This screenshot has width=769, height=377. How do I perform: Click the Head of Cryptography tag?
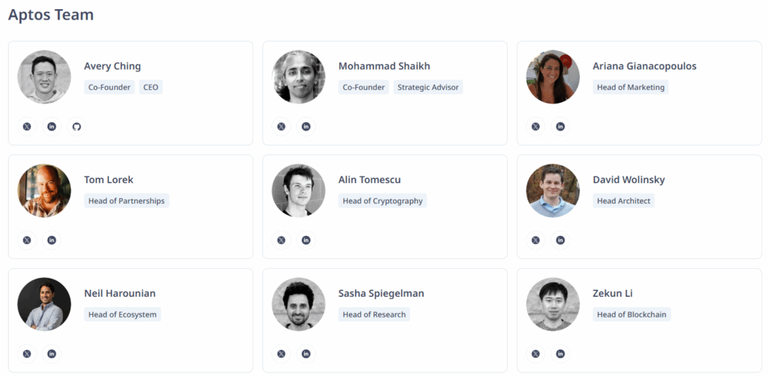click(382, 201)
